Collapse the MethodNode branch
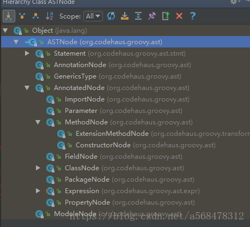 (38, 122)
